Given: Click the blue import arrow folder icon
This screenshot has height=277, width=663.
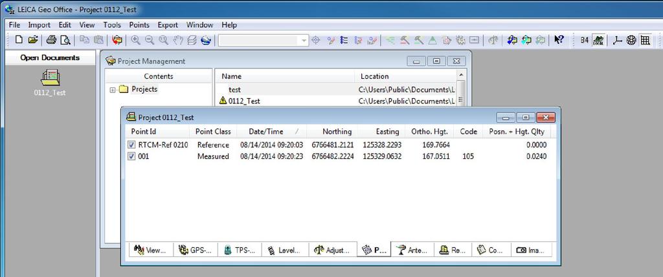Looking at the screenshot, I should pos(512,40).
